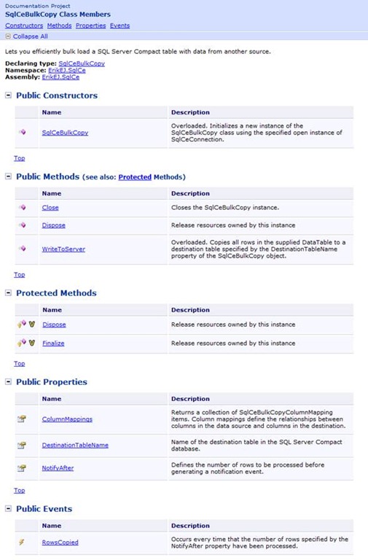Collapse the Public Events section
Viewport: 368px width, 560px height.
pos(8,508)
